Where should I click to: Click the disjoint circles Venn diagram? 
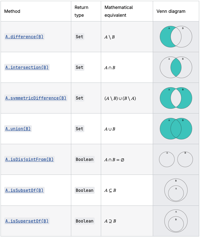click(x=176, y=159)
